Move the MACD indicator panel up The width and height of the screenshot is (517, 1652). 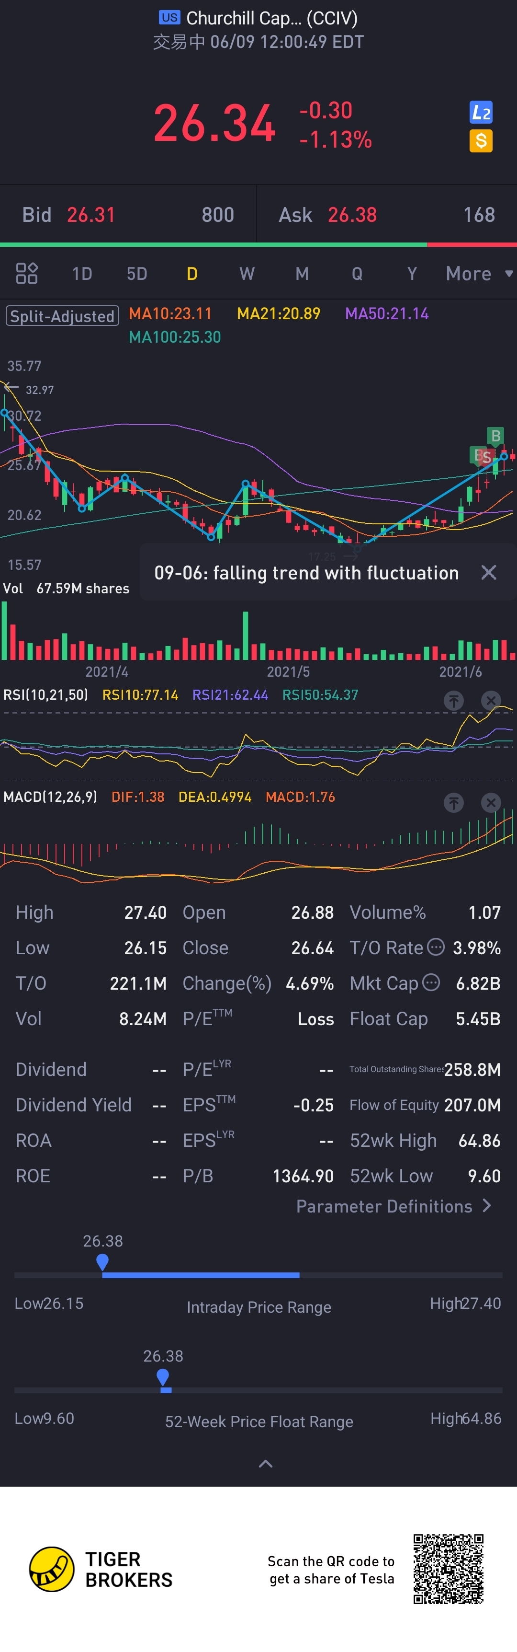pyautogui.click(x=454, y=802)
